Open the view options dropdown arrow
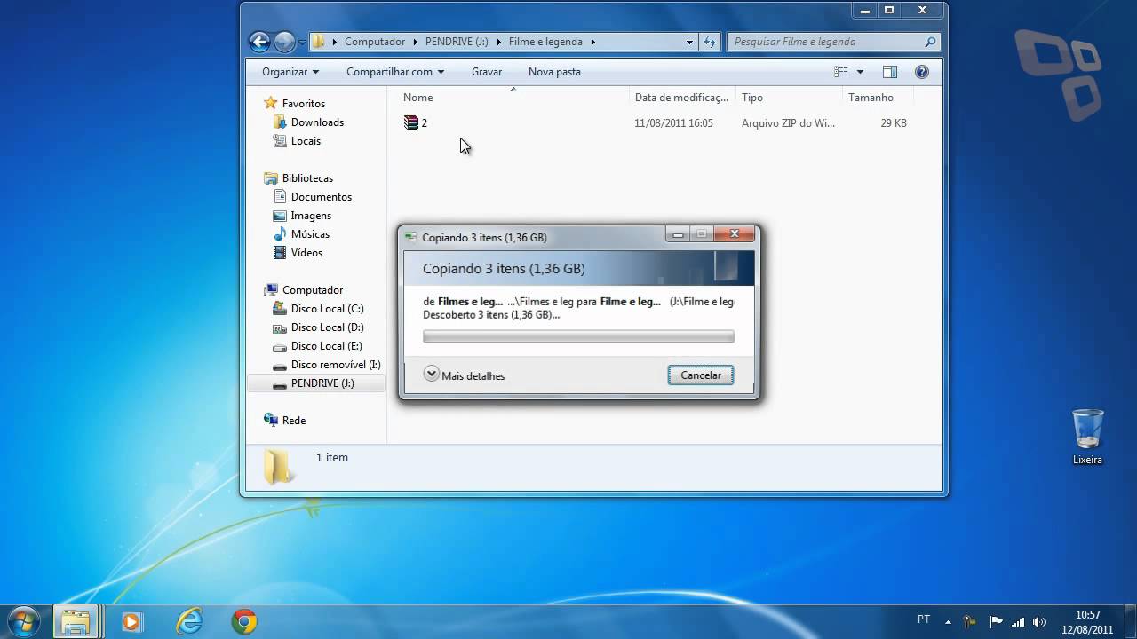The height and width of the screenshot is (639, 1137). [x=860, y=72]
